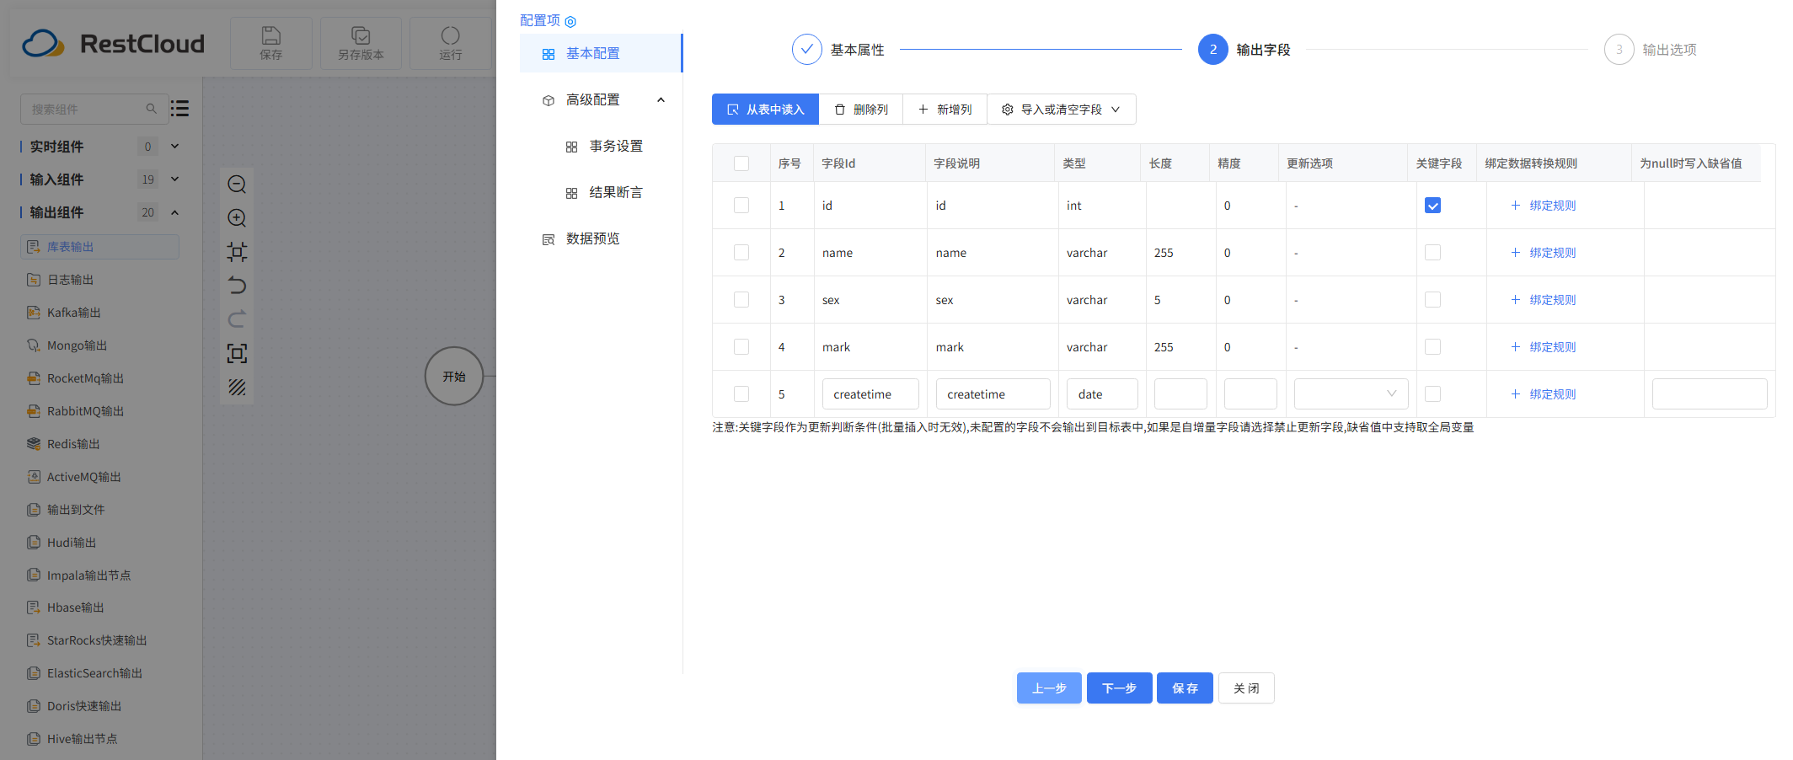Click the 长度 input field on the createtime row
The height and width of the screenshot is (760, 1793).
pyautogui.click(x=1180, y=393)
